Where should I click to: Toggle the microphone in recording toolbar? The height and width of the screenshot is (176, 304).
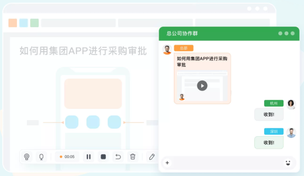(x=41, y=157)
